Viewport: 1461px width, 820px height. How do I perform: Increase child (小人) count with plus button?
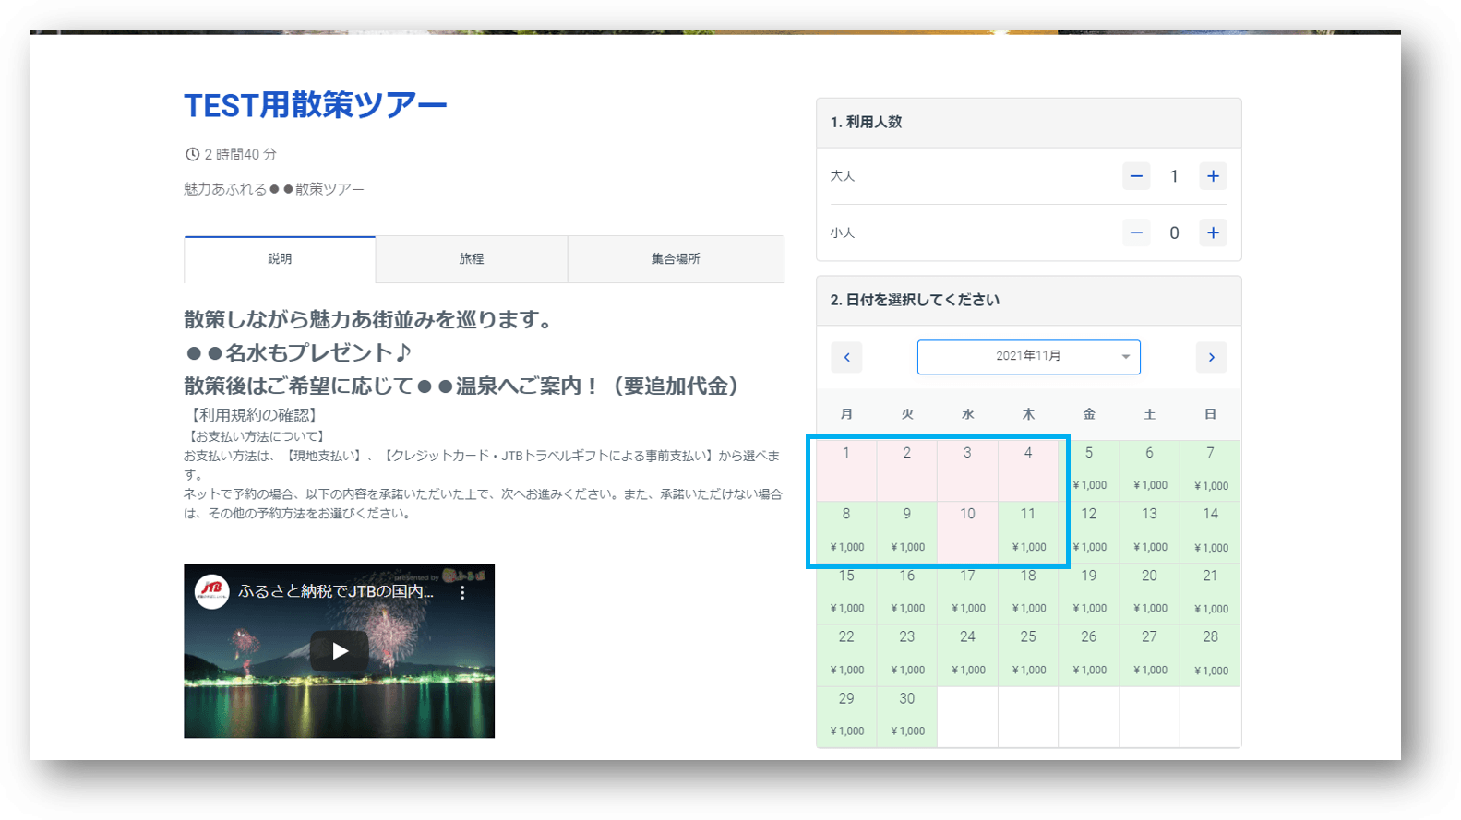[x=1213, y=233]
